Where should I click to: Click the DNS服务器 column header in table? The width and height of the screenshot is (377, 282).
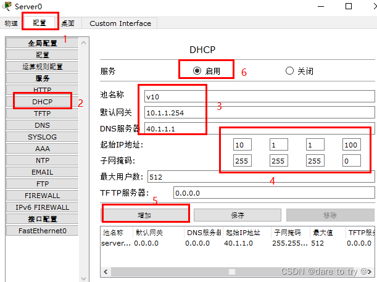(204, 233)
